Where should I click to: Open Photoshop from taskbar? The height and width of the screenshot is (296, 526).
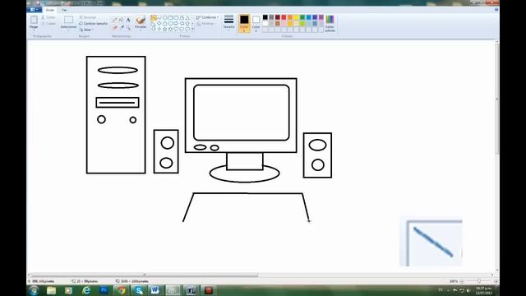click(x=104, y=290)
